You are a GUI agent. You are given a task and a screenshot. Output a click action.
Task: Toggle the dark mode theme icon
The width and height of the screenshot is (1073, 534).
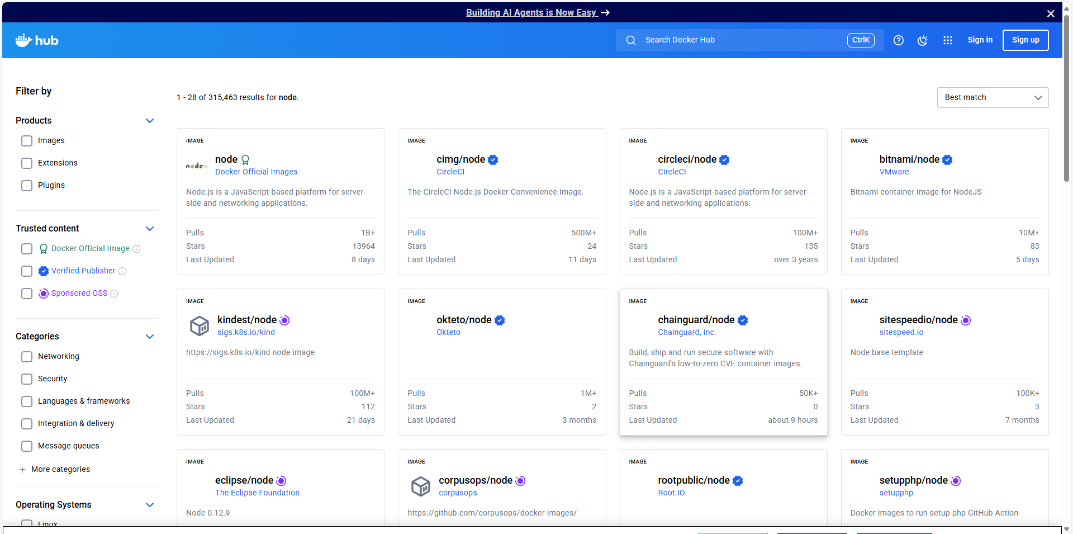tap(923, 40)
